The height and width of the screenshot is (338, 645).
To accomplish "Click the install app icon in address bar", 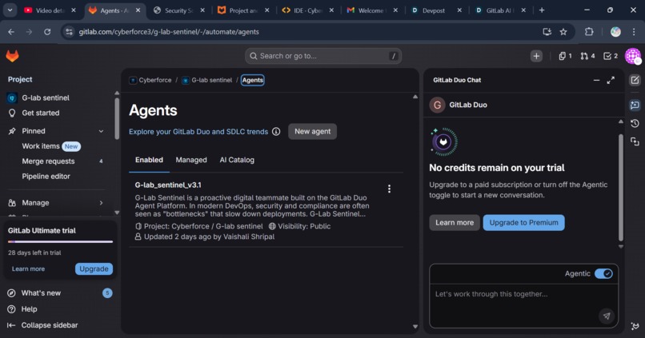I will point(547,32).
